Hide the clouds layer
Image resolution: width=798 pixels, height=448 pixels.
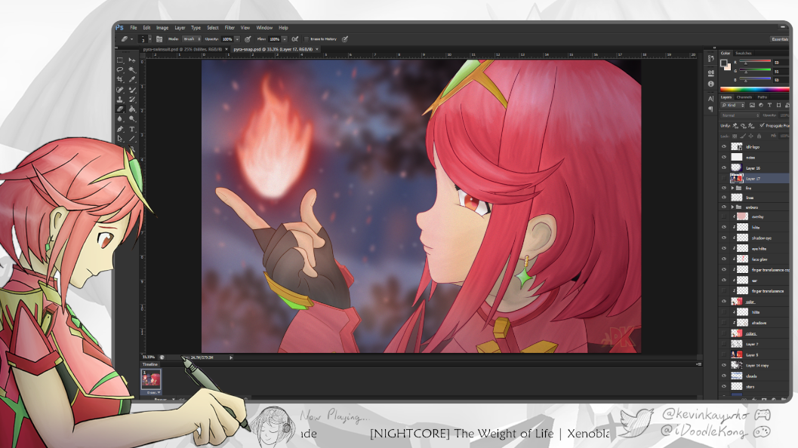click(x=724, y=376)
